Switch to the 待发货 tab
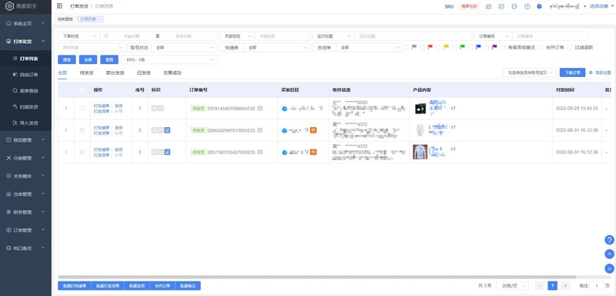 pos(86,72)
